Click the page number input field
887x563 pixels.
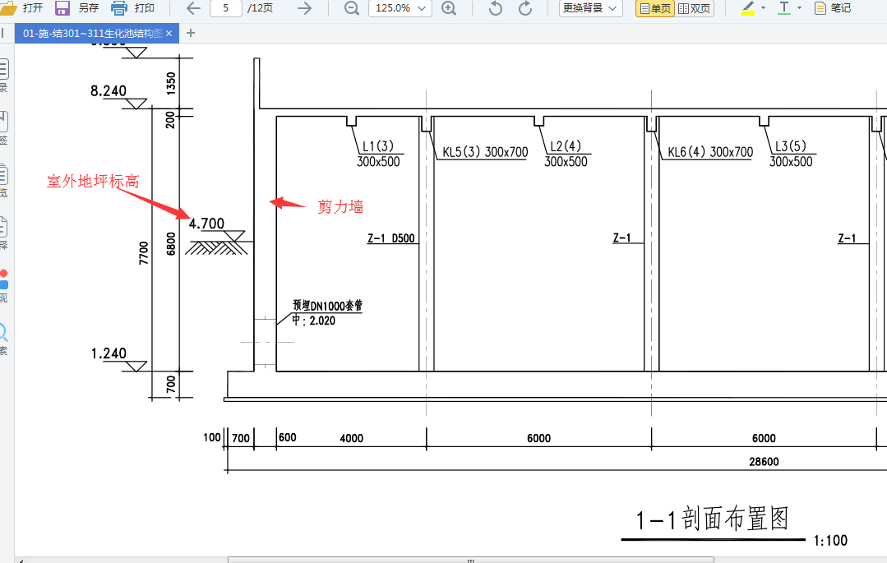(226, 8)
